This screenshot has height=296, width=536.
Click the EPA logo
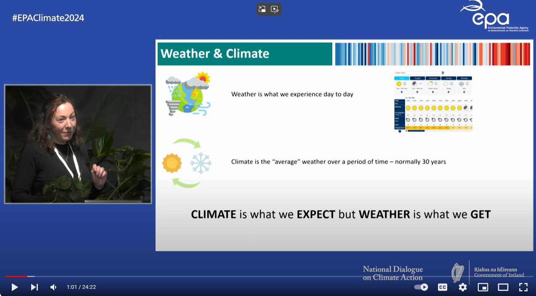click(x=494, y=16)
